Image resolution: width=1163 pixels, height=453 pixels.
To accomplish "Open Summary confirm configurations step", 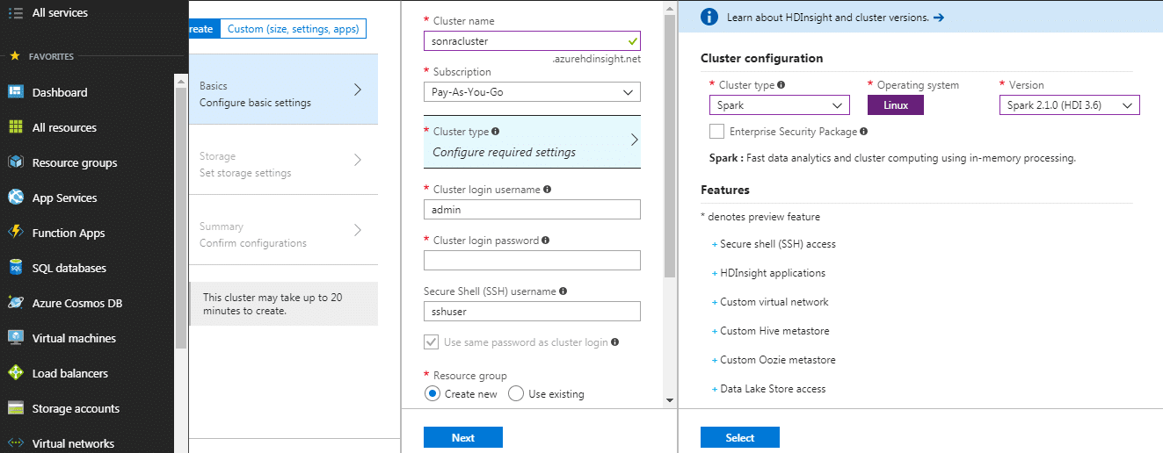I will point(283,230).
